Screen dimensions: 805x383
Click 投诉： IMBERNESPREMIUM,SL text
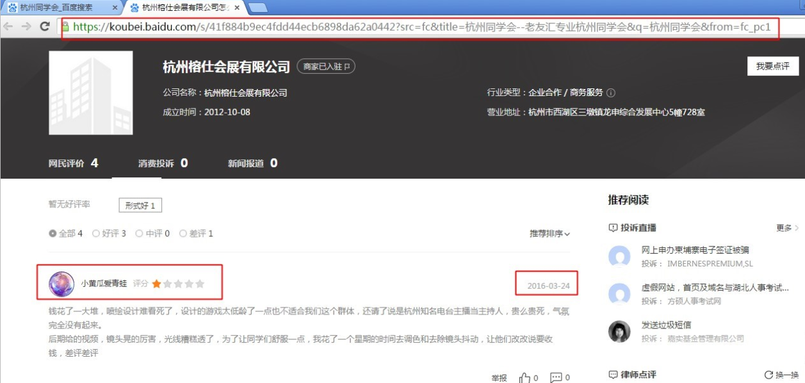[x=697, y=264]
